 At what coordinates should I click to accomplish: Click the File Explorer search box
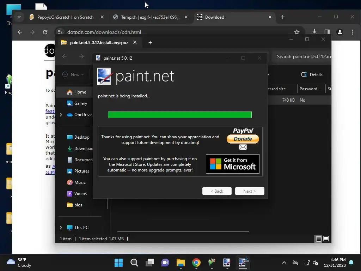tap(301, 57)
